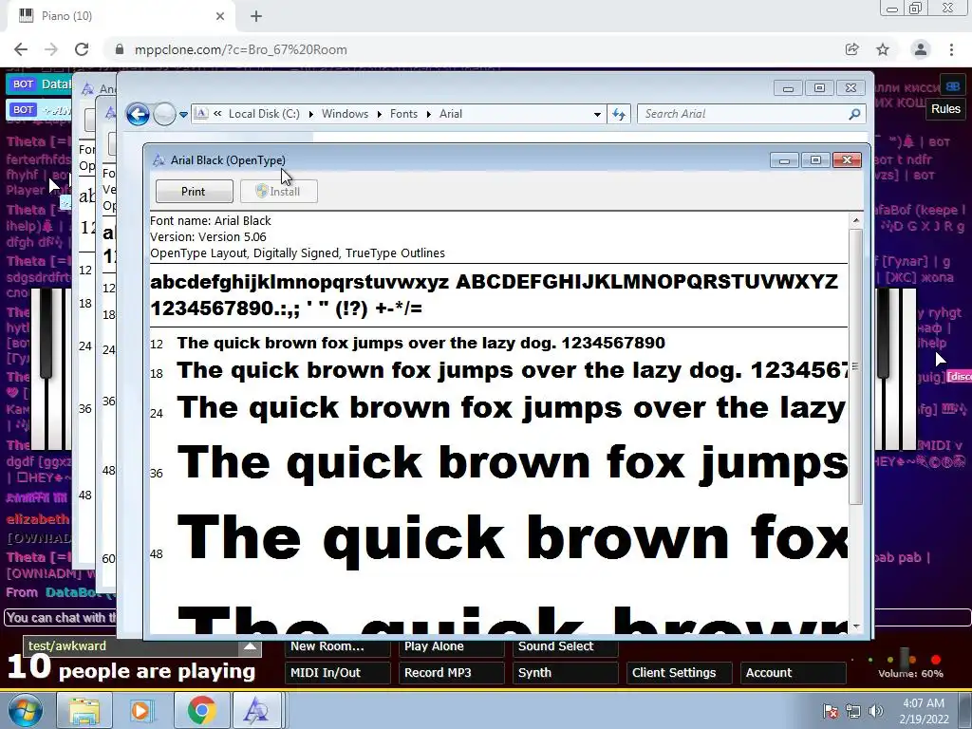Bookmark this page star icon
Image resolution: width=972 pixels, height=729 pixels.
pyautogui.click(x=883, y=49)
